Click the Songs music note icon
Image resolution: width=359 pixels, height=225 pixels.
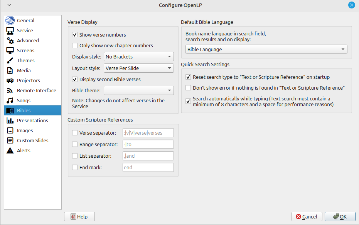[10, 101]
